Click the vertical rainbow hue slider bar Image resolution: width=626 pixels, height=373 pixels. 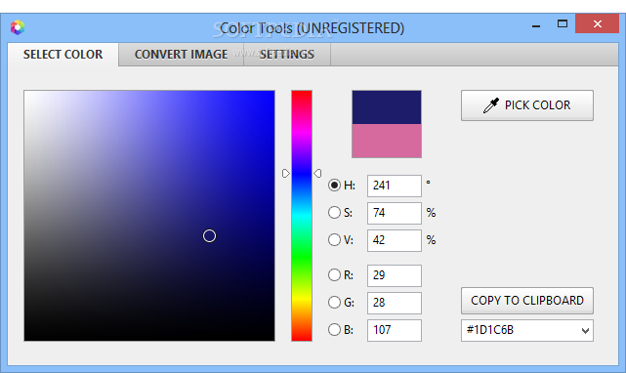coord(302,216)
